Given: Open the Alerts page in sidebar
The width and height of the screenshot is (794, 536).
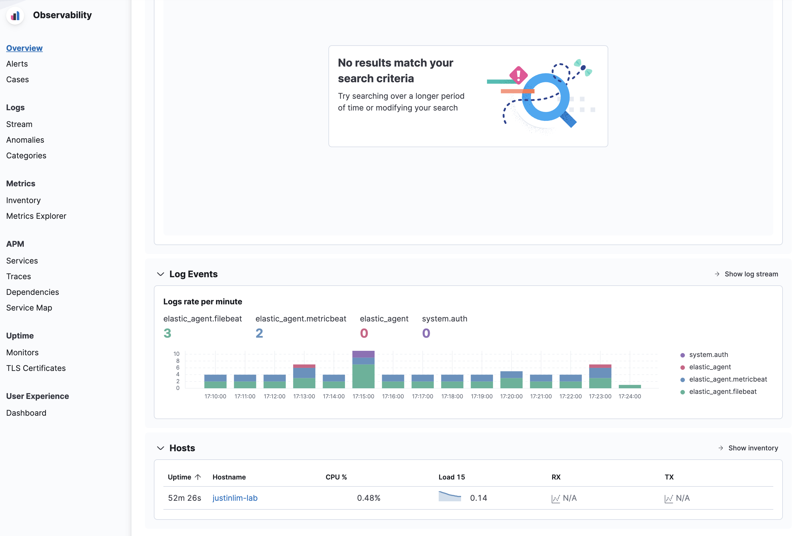Looking at the screenshot, I should pos(17,64).
